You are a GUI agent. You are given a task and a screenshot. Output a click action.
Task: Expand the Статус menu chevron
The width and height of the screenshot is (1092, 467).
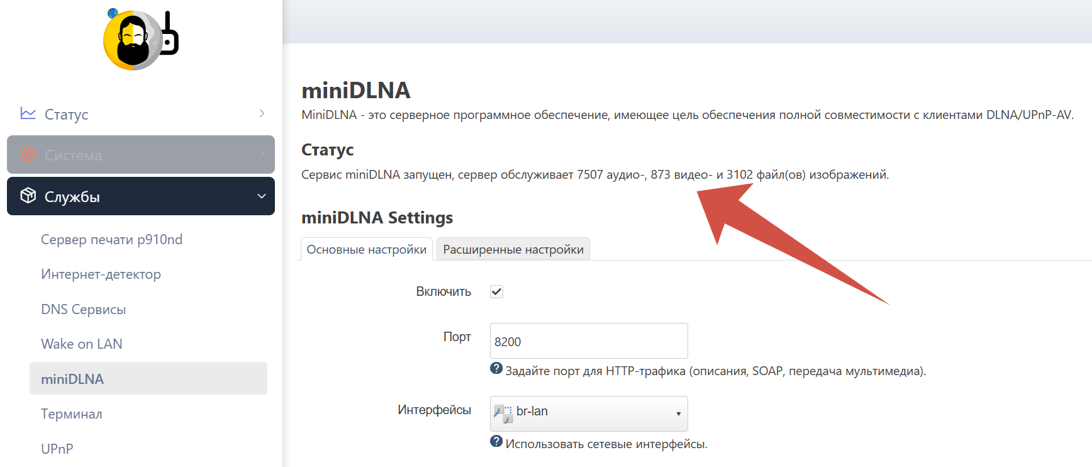(262, 113)
